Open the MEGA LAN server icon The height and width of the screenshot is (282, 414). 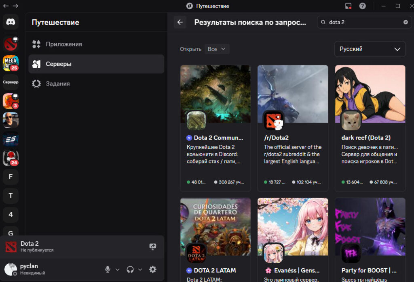[11, 63]
